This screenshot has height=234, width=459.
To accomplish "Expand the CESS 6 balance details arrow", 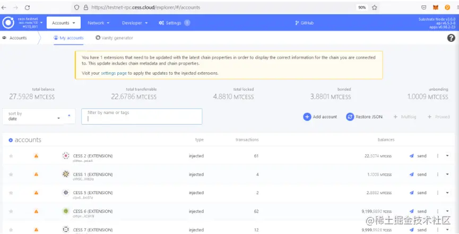I will [447, 211].
